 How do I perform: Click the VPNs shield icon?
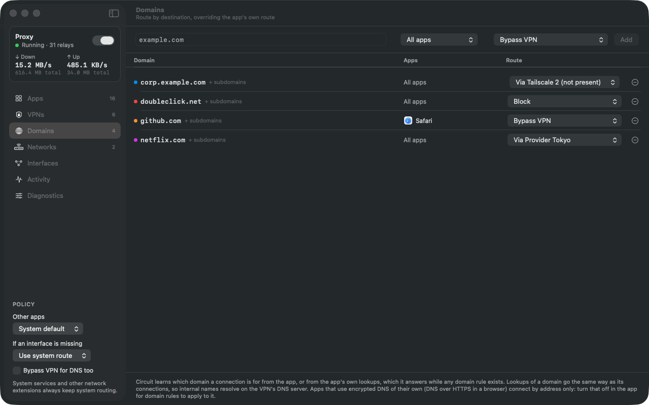tap(19, 114)
